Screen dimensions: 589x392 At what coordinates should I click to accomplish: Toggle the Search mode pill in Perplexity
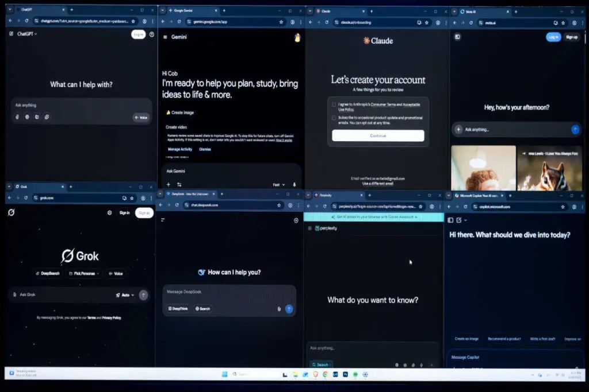(321, 364)
